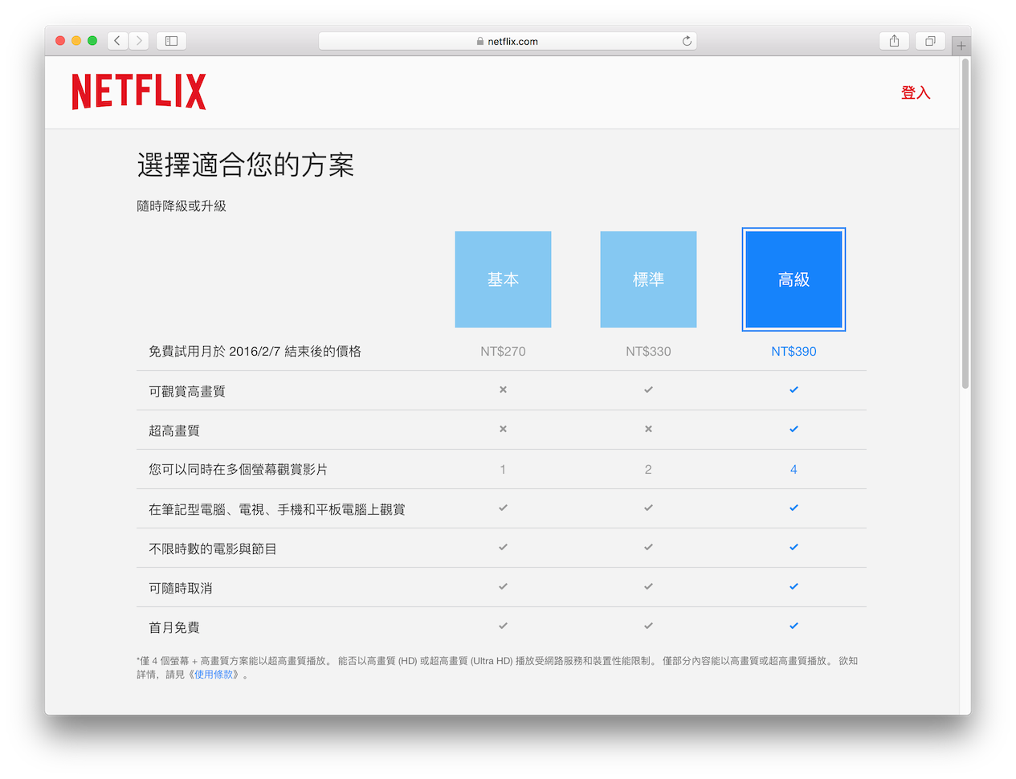Open the 使用條款 terms link
This screenshot has height=779, width=1016.
(x=214, y=675)
